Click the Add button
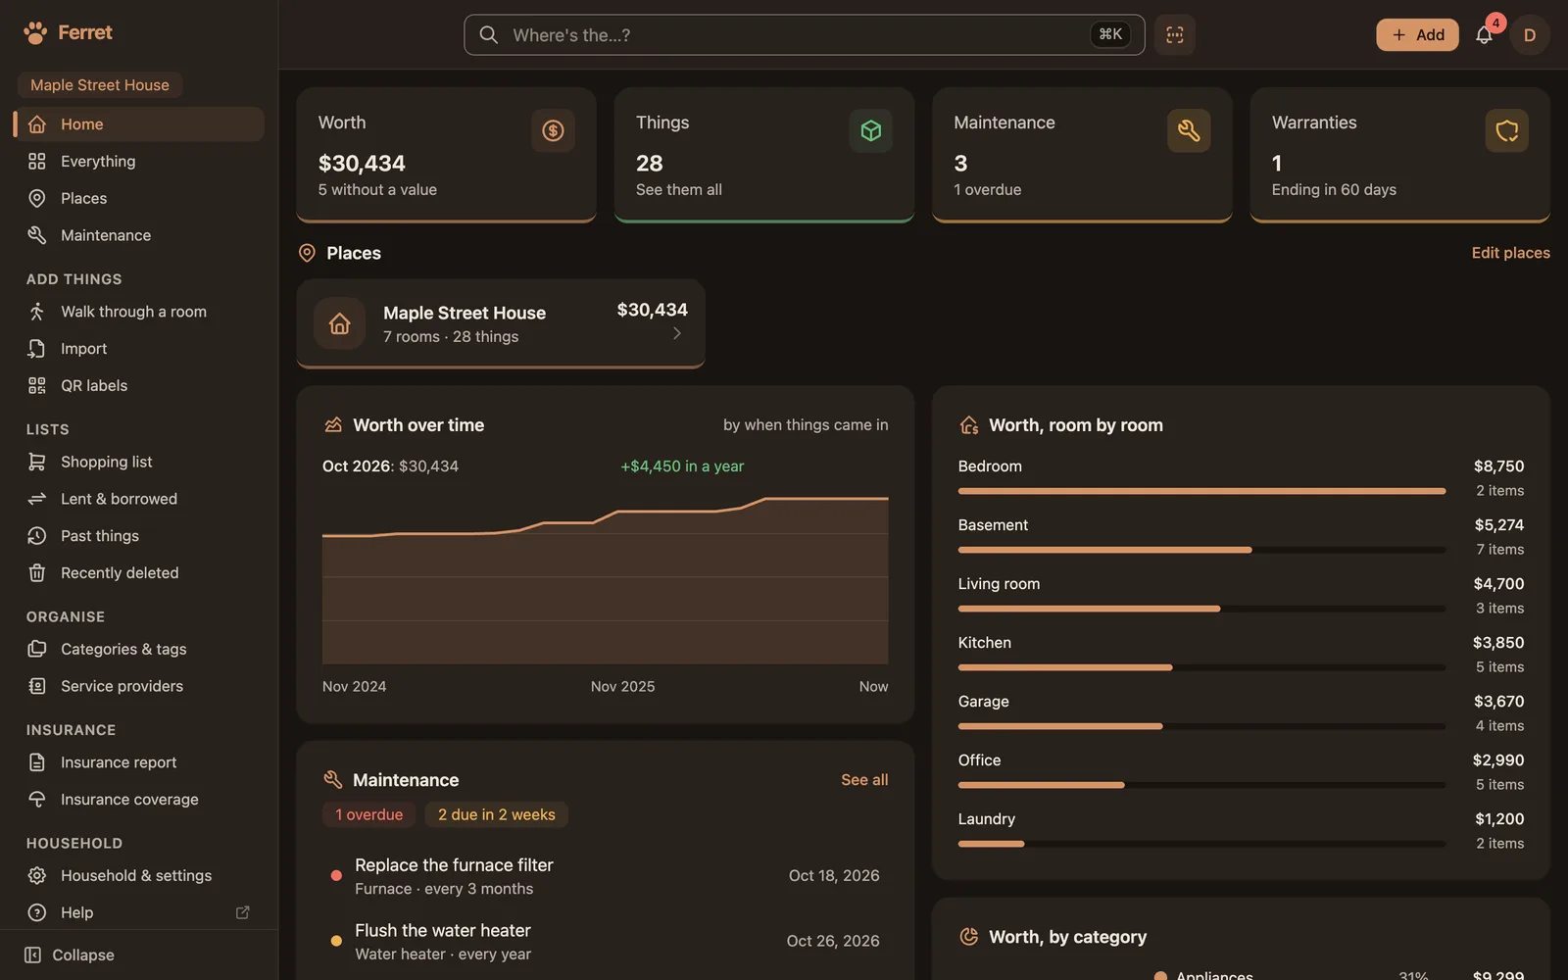This screenshot has width=1568, height=980. tap(1417, 35)
